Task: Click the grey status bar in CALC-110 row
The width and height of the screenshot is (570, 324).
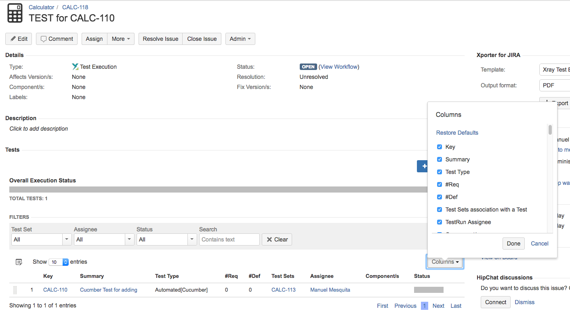Action: 429,290
